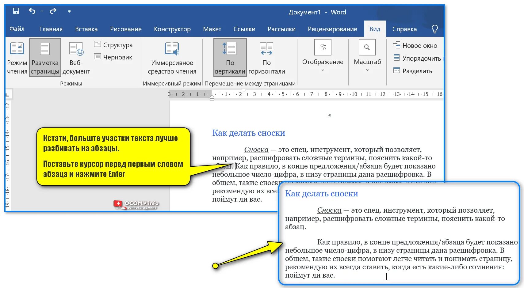The width and height of the screenshot is (524, 288).
Task: Click the left indent marker on ruler
Action: pyautogui.click(x=212, y=98)
